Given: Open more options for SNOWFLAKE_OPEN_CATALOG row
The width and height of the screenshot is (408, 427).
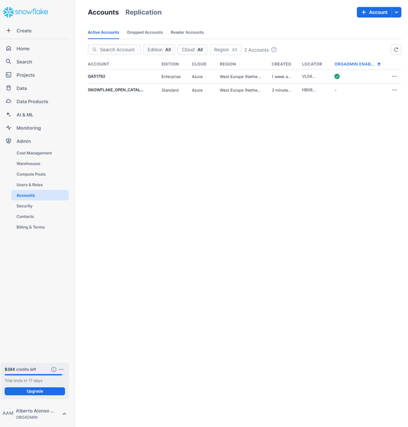Looking at the screenshot, I should pos(394,90).
